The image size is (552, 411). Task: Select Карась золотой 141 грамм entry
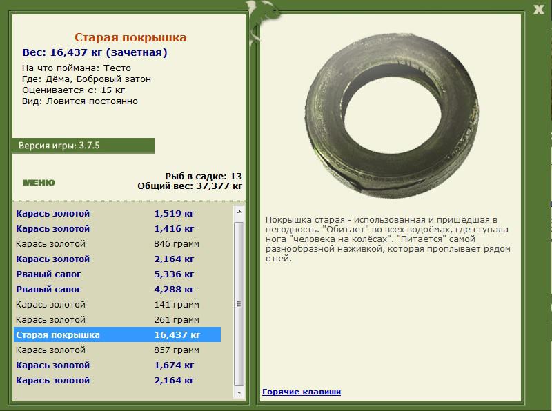(117, 304)
